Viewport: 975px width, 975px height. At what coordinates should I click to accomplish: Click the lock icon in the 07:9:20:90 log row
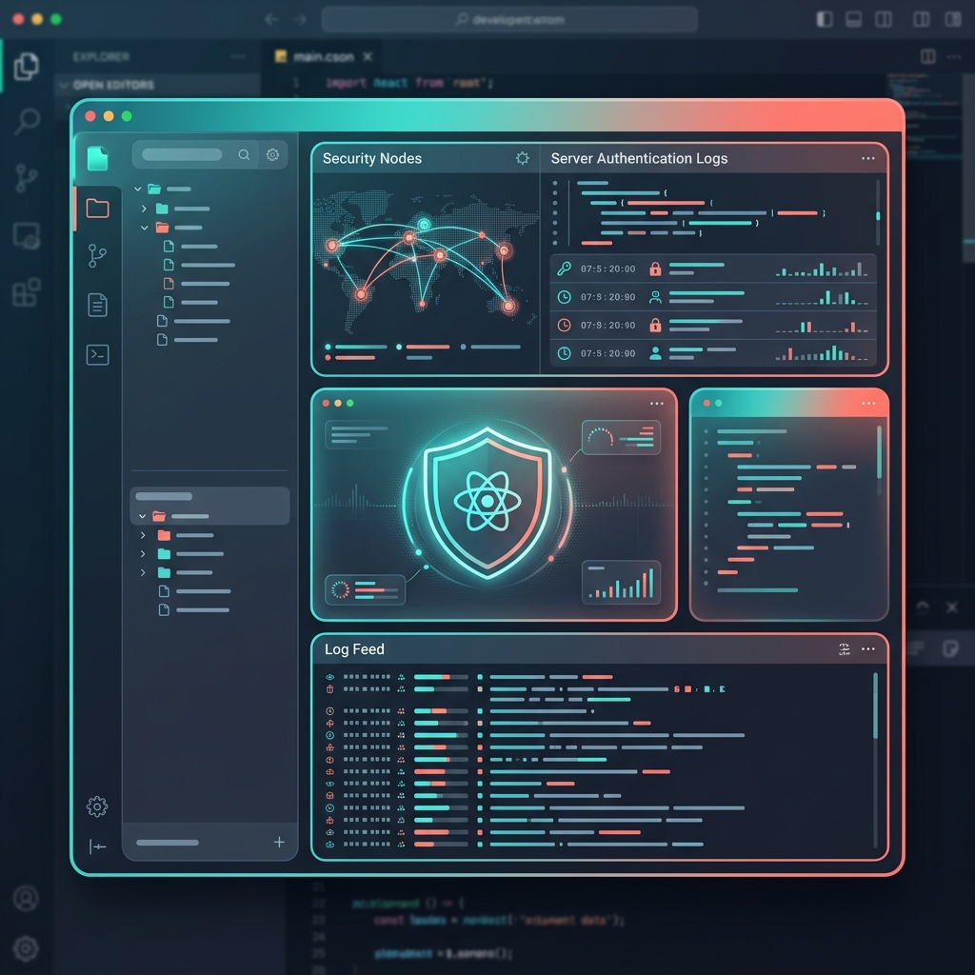[655, 326]
